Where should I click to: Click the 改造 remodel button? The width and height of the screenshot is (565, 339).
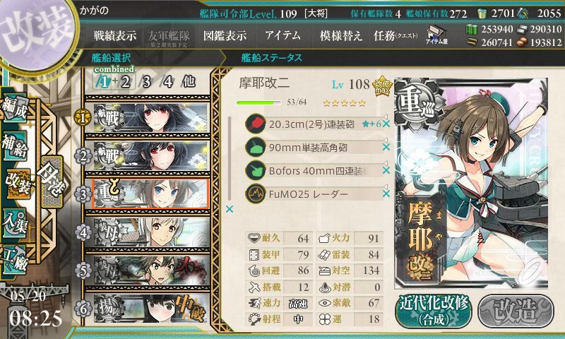[x=516, y=311]
